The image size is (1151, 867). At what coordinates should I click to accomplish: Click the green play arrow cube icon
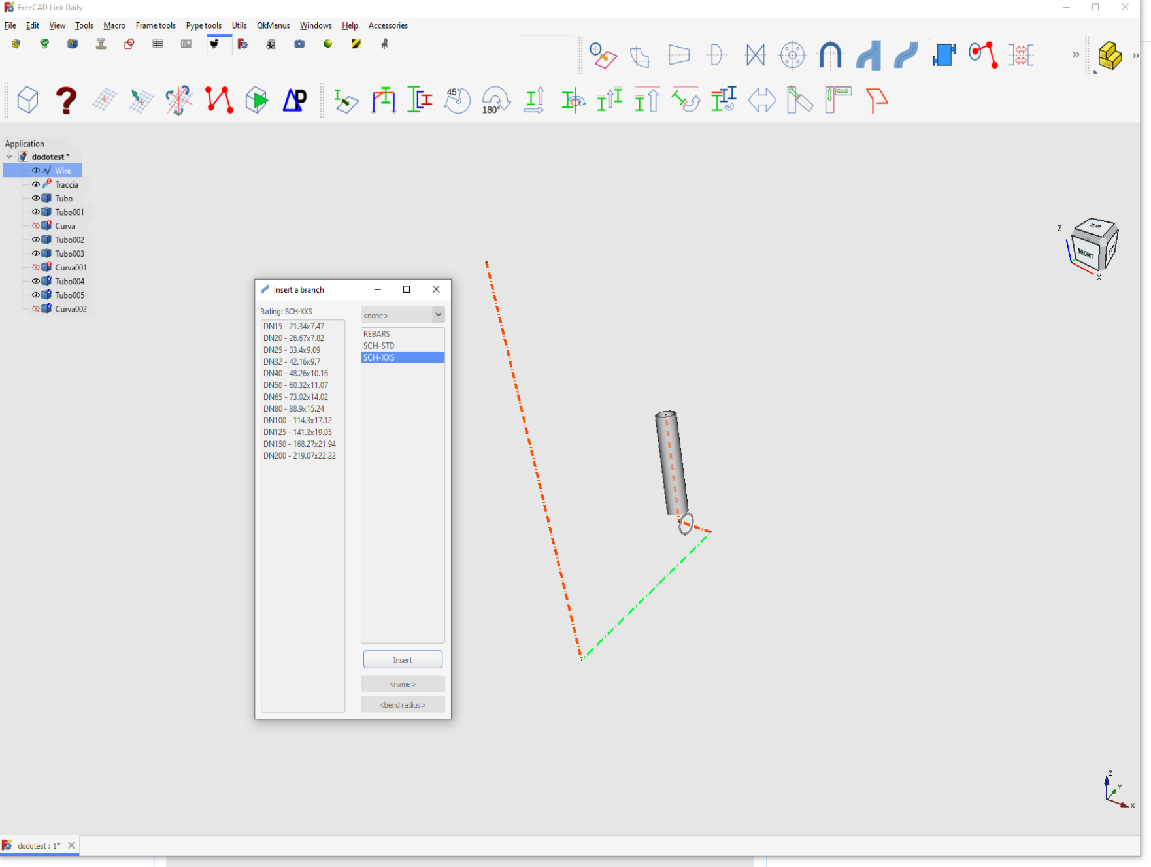[257, 100]
